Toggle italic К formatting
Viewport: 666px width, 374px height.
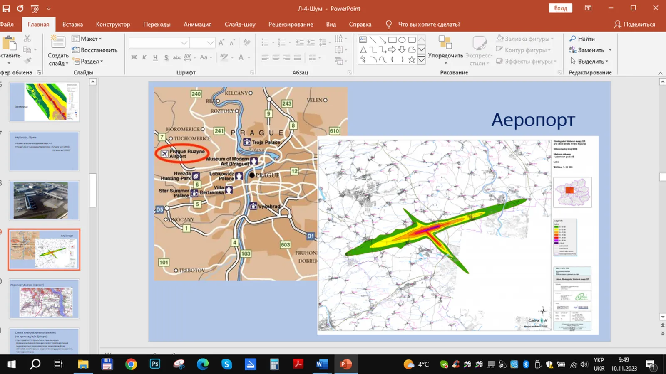coord(144,57)
